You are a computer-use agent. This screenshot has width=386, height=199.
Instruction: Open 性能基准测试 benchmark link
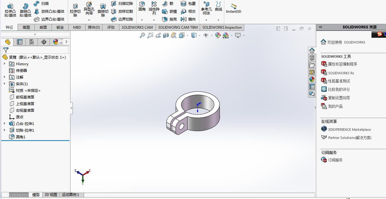[339, 81]
